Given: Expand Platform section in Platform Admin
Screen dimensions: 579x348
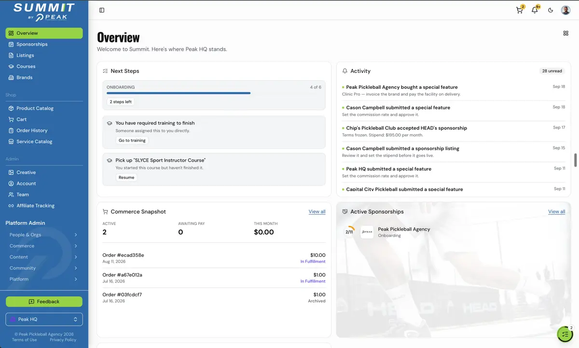Looking at the screenshot, I should 44,279.
